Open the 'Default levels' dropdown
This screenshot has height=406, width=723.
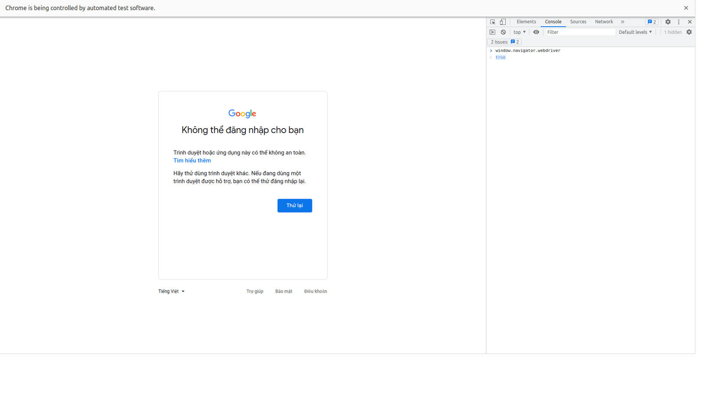point(635,32)
